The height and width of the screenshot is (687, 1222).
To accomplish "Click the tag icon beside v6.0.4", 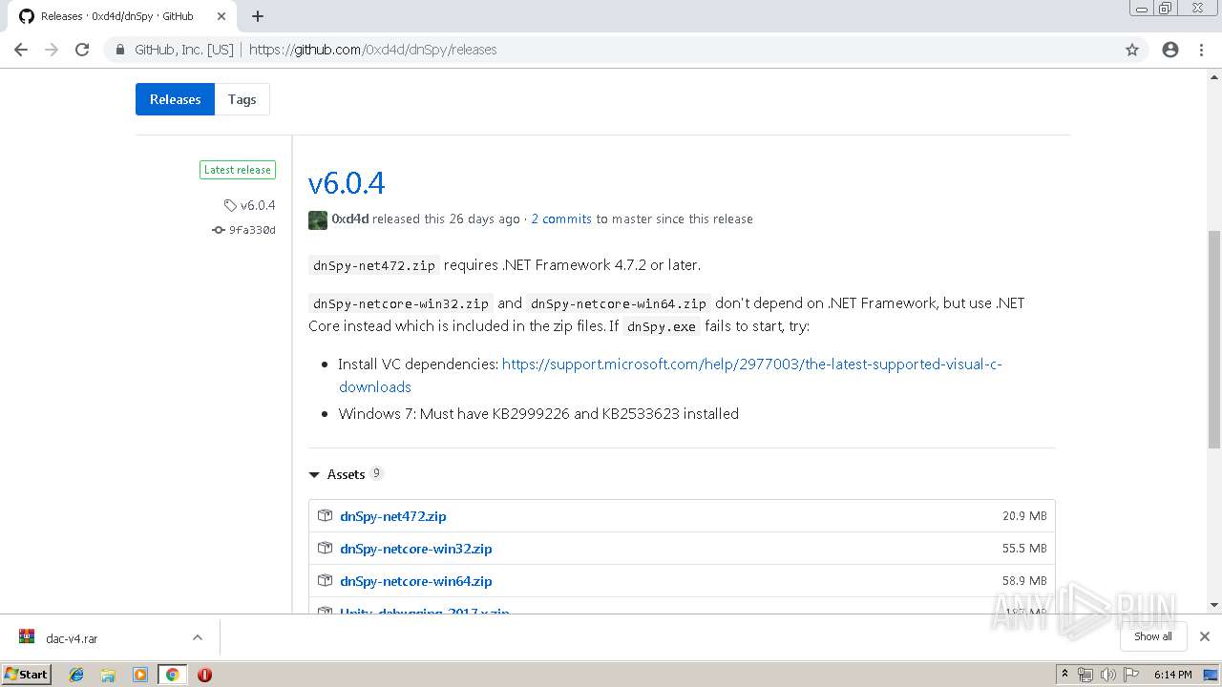I will click(230, 205).
